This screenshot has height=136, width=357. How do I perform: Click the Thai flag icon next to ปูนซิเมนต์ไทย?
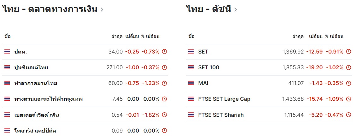coord(7,67)
